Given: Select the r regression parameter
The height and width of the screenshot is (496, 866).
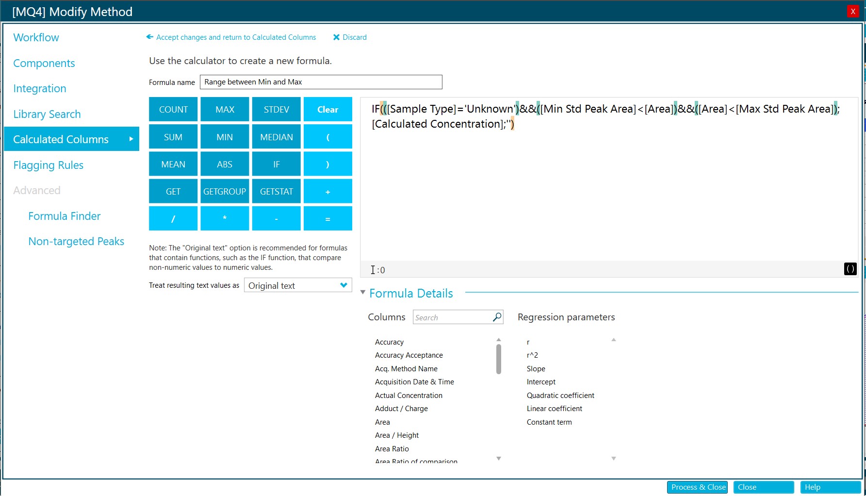Looking at the screenshot, I should click(528, 342).
